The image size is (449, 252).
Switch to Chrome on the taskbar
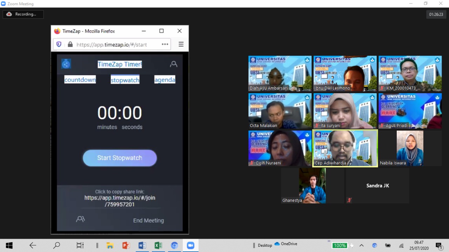click(x=174, y=246)
